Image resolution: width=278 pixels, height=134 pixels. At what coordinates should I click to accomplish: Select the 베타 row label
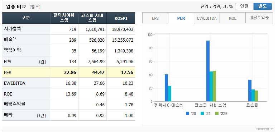pos(8,115)
